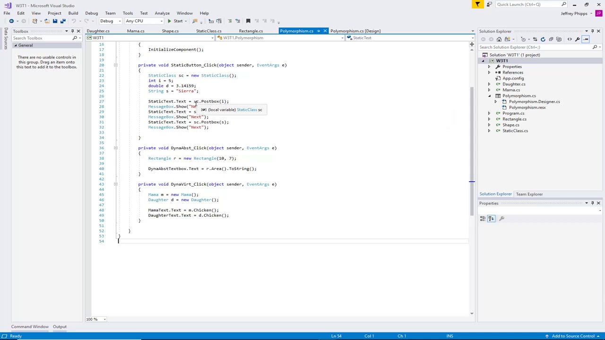
Task: Switch to Polymorphism.cs [Design] tab
Action: tap(355, 31)
